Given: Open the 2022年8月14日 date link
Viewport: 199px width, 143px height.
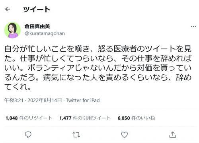Looking at the screenshot, I should click(x=45, y=100).
